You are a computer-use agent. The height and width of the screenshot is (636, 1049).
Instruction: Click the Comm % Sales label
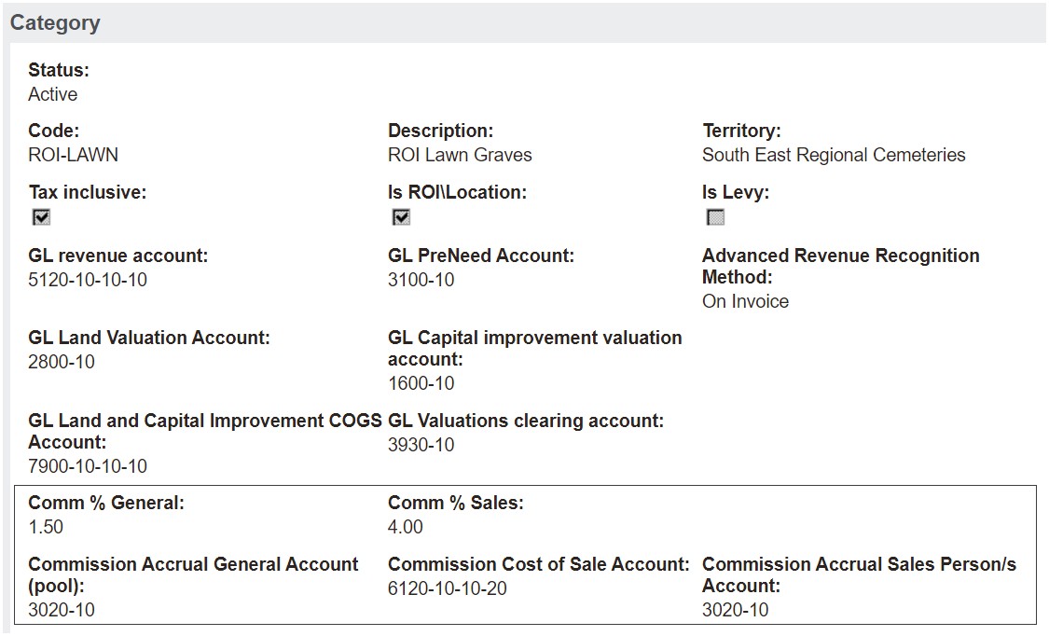(x=456, y=503)
